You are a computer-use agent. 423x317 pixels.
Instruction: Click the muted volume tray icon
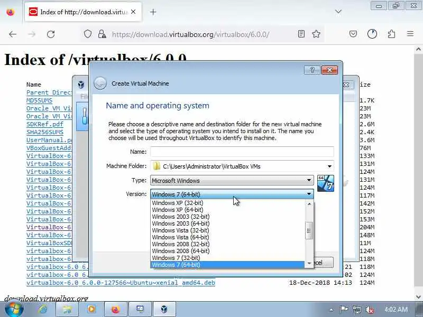(x=369, y=310)
